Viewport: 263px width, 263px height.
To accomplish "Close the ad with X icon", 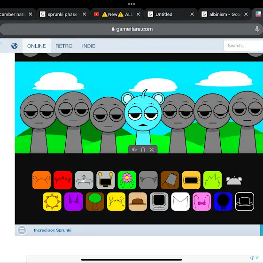I will tap(257, 258).
